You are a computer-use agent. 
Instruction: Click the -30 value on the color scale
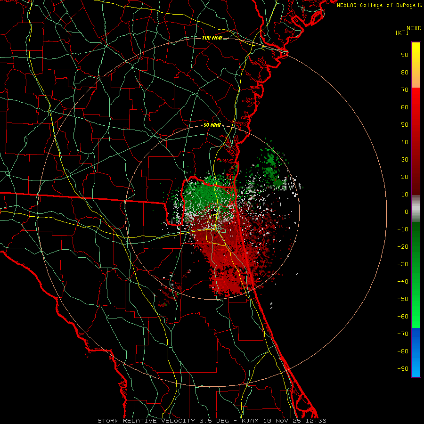[403, 264]
